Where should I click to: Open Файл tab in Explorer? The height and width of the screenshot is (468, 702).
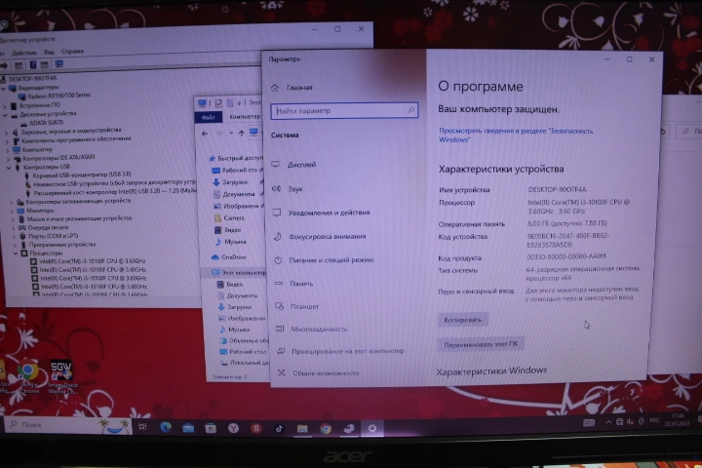[x=209, y=117]
